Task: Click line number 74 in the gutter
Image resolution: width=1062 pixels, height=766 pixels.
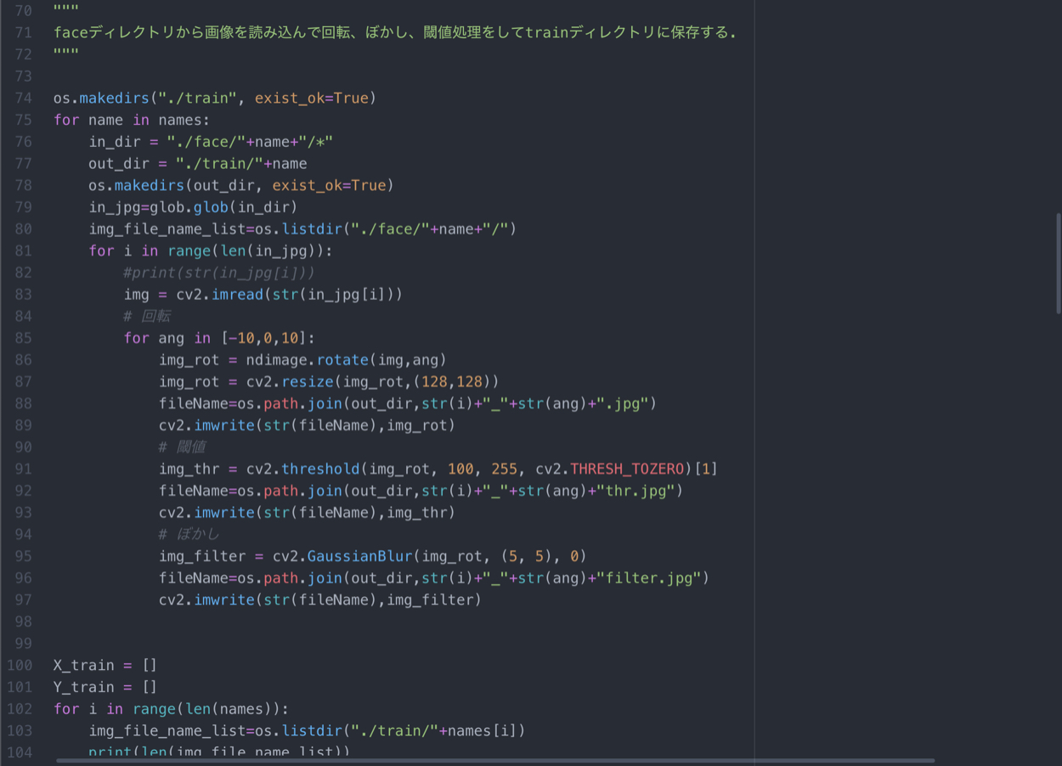Action: (x=23, y=98)
